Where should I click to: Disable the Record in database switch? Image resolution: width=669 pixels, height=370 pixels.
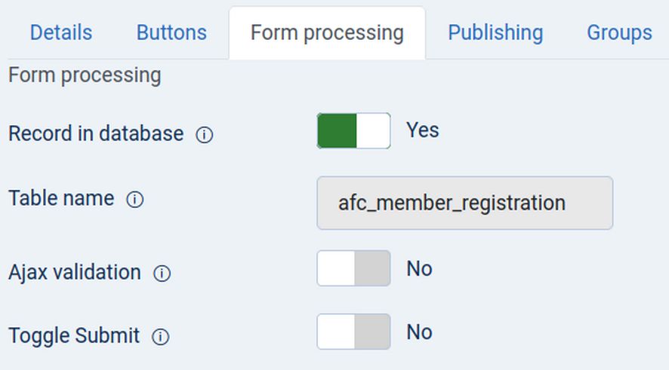coord(353,131)
